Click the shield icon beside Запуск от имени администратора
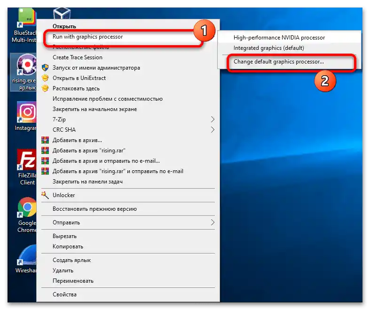The height and width of the screenshot is (310, 370). tap(45, 68)
